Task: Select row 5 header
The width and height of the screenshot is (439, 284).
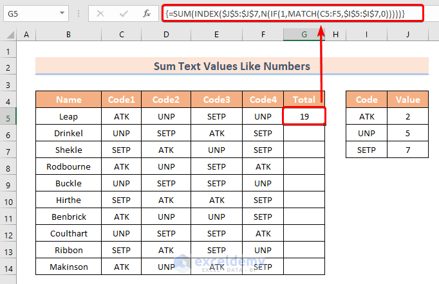Action: 8,116
